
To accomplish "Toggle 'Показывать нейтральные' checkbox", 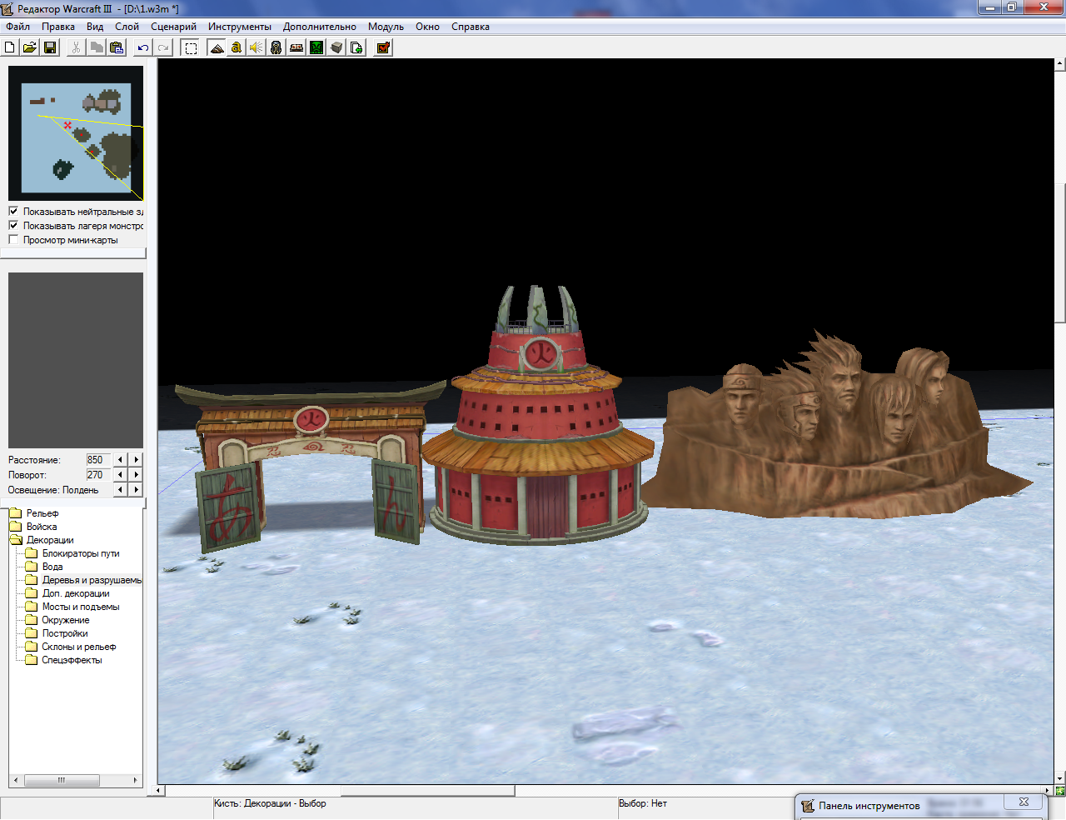I will (13, 212).
